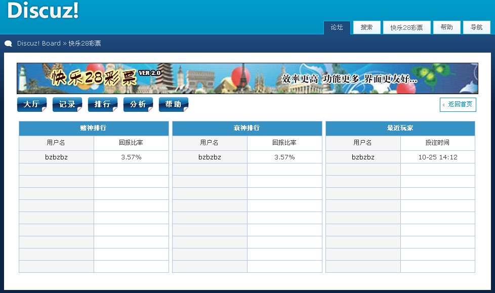This screenshot has height=293, width=495.
Task: Click the 投注时间 column header
Action: coord(438,143)
